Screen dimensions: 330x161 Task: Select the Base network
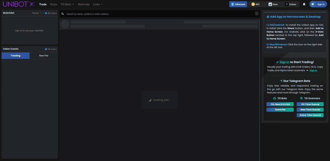[273, 4]
